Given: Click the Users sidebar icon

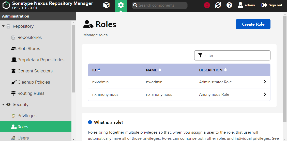Looking at the screenshot, I should click(x=13, y=138).
